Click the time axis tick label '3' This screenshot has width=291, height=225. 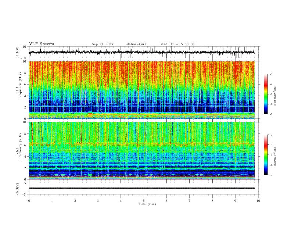point(98,201)
